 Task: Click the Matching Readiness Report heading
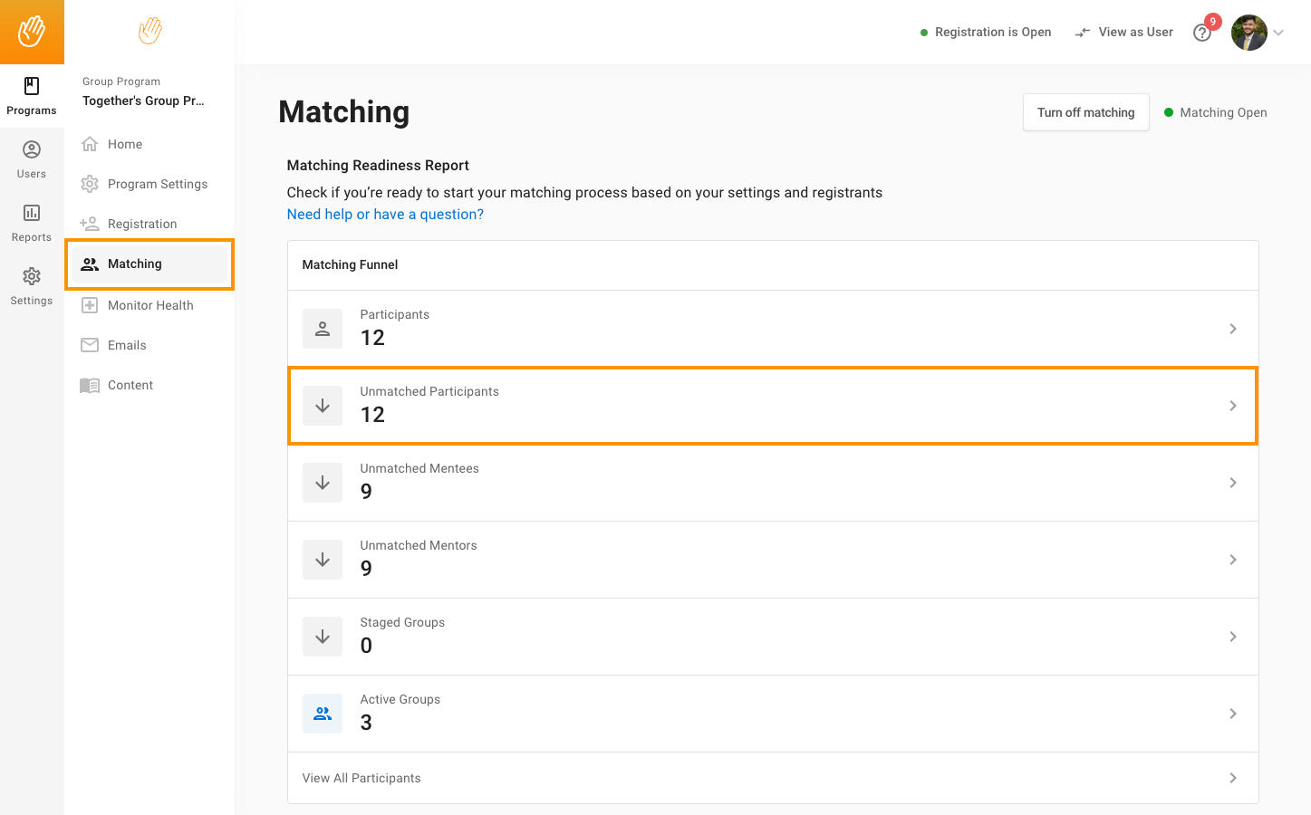point(378,166)
